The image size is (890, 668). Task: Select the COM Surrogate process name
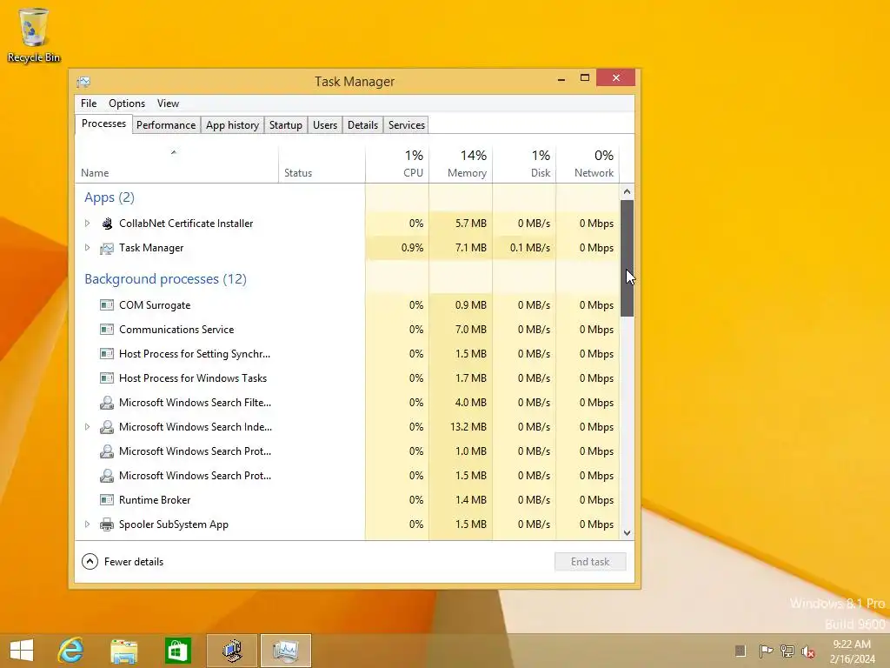tap(155, 305)
